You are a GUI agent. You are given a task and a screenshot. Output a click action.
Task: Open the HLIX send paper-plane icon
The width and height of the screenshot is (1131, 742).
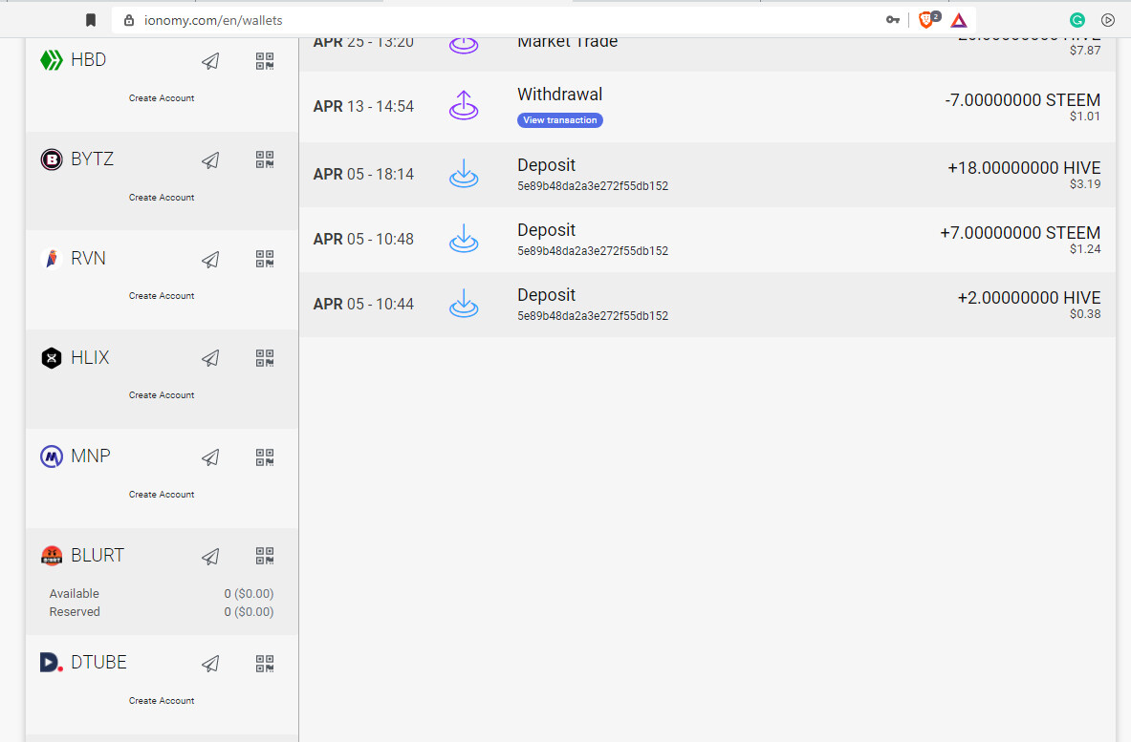pyautogui.click(x=210, y=358)
